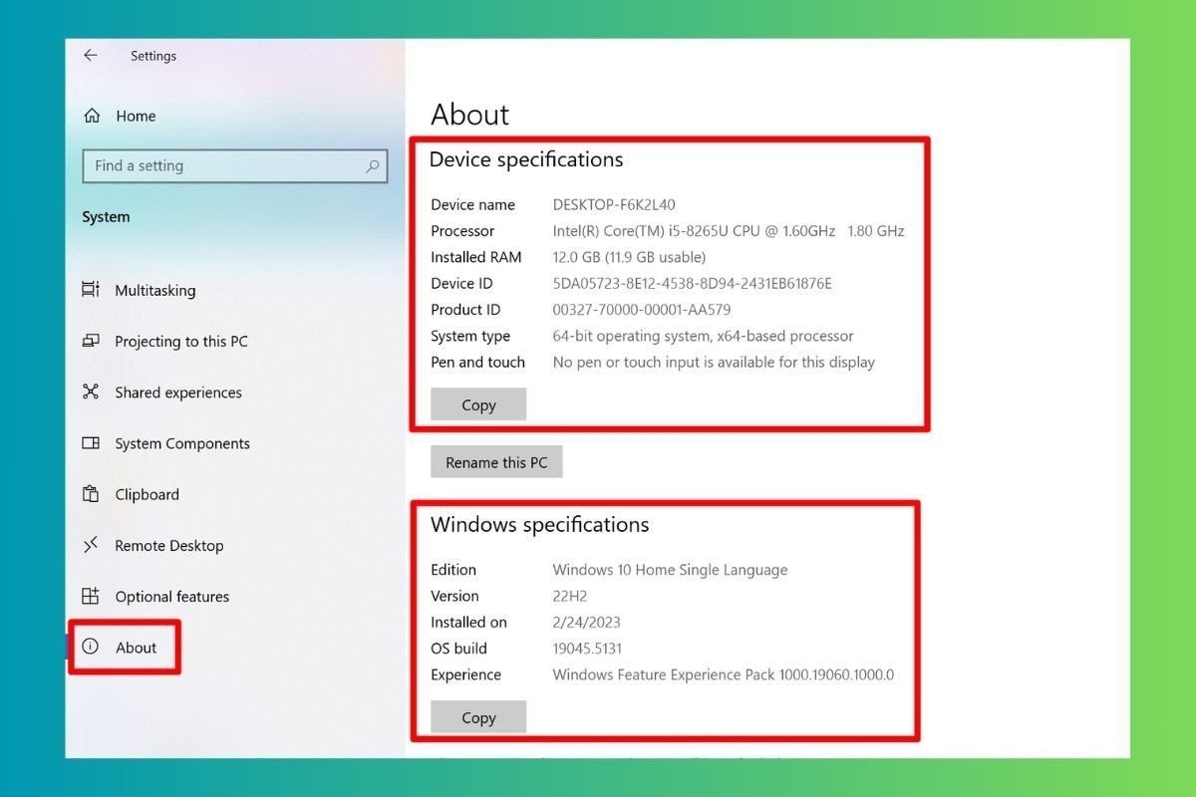Open System Components via its sidebar icon
Screen dimensions: 1196x797
(x=91, y=443)
